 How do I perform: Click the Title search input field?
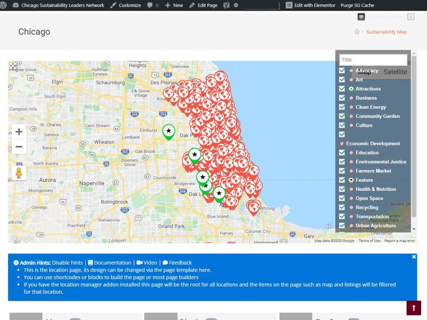(x=373, y=60)
